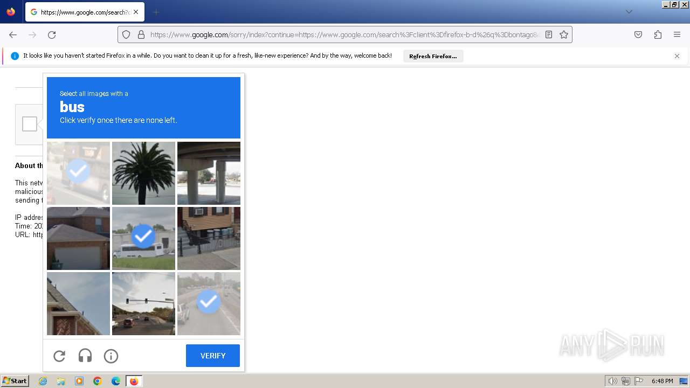Screen dimensions: 690x388
Task: Switch to the audio challenge headphones icon
Action: click(x=85, y=356)
